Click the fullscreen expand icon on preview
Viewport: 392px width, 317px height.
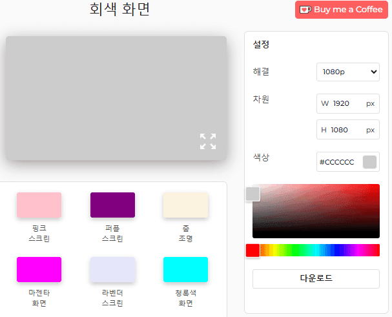[208, 141]
